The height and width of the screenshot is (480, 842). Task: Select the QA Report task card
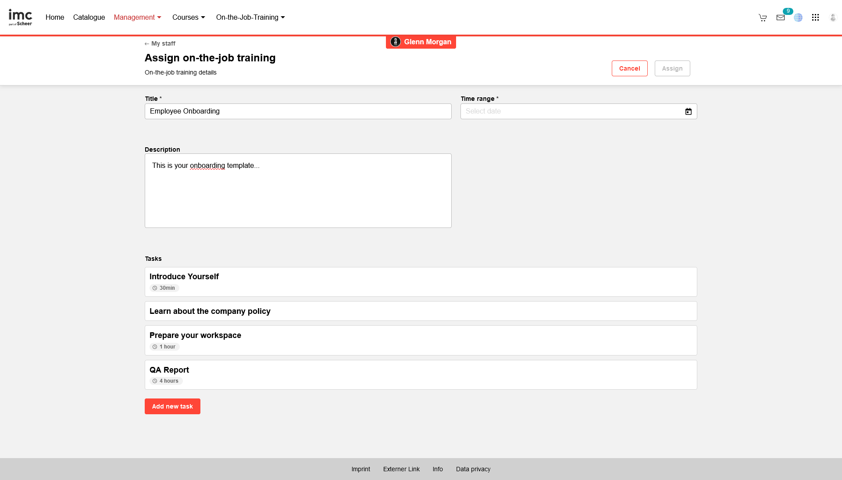pos(421,374)
